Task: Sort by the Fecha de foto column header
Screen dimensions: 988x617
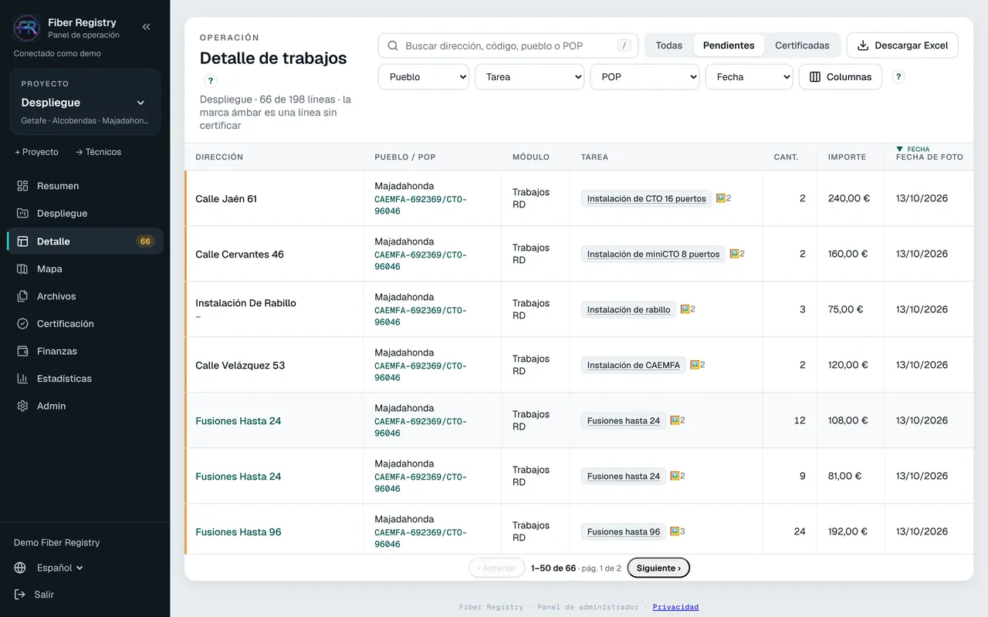Action: (x=929, y=157)
